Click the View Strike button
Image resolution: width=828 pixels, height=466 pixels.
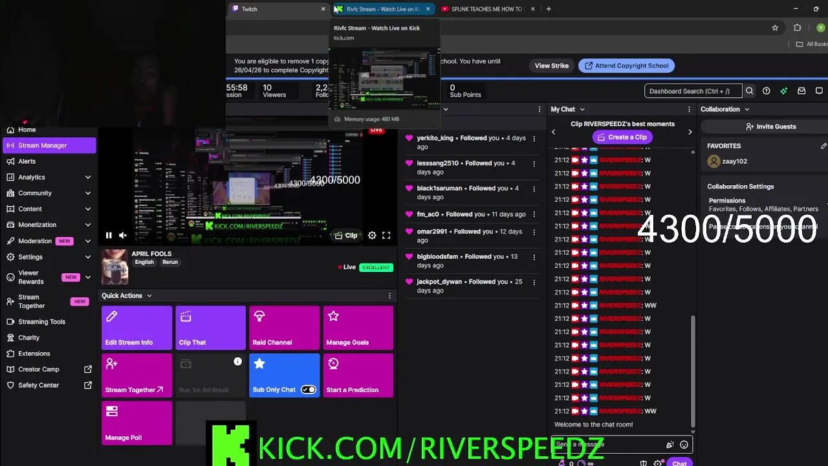pyautogui.click(x=552, y=65)
